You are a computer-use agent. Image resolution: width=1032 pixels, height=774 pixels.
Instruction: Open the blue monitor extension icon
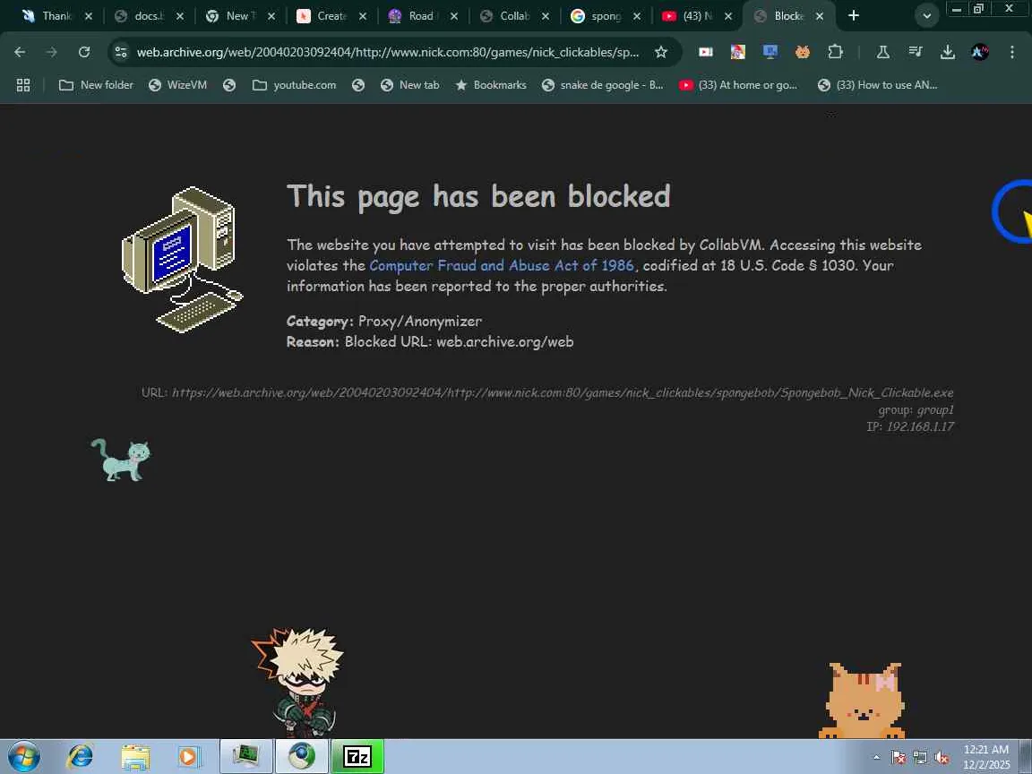point(770,52)
